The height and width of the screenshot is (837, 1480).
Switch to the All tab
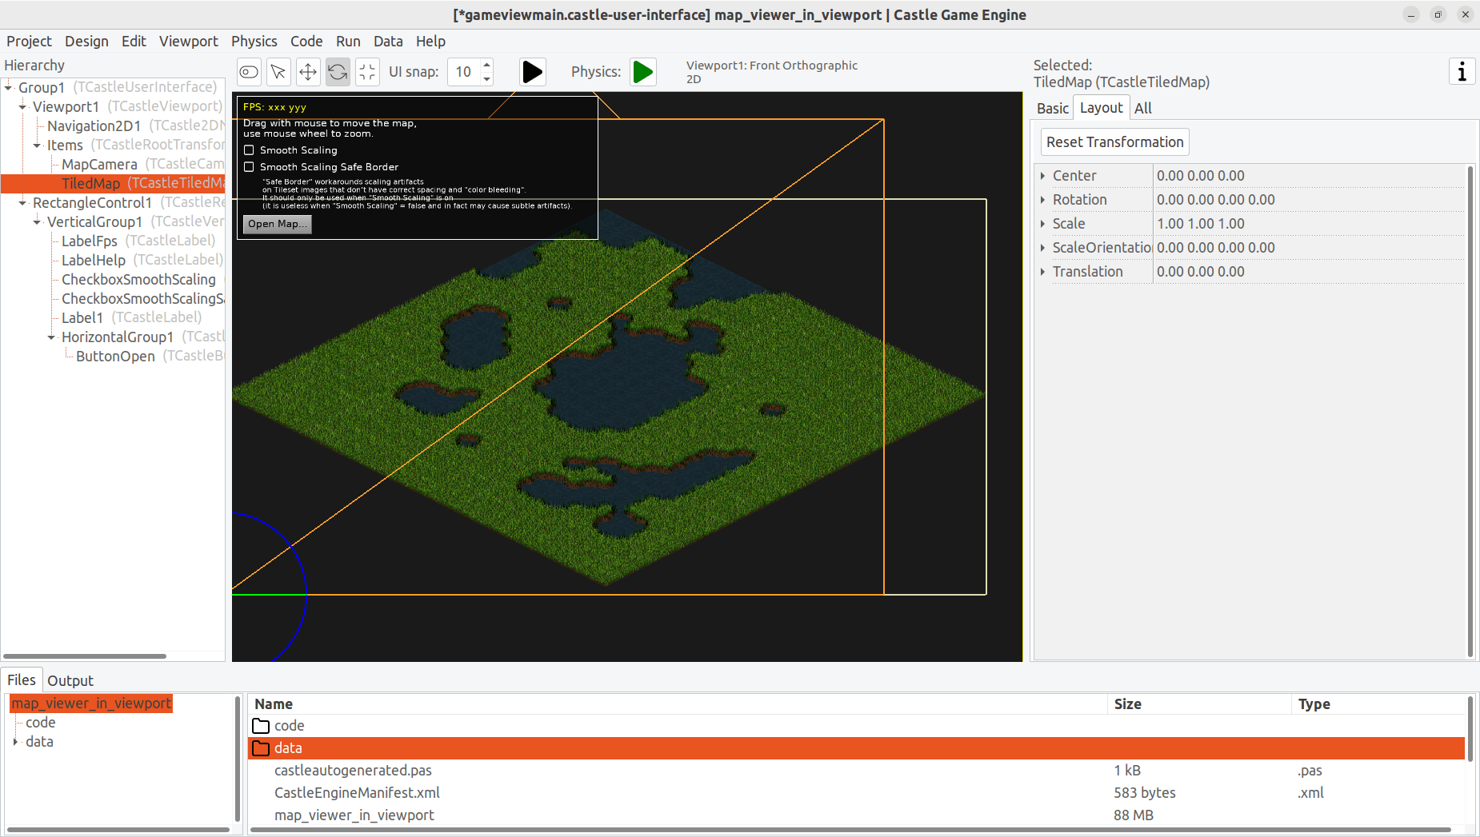(x=1143, y=109)
